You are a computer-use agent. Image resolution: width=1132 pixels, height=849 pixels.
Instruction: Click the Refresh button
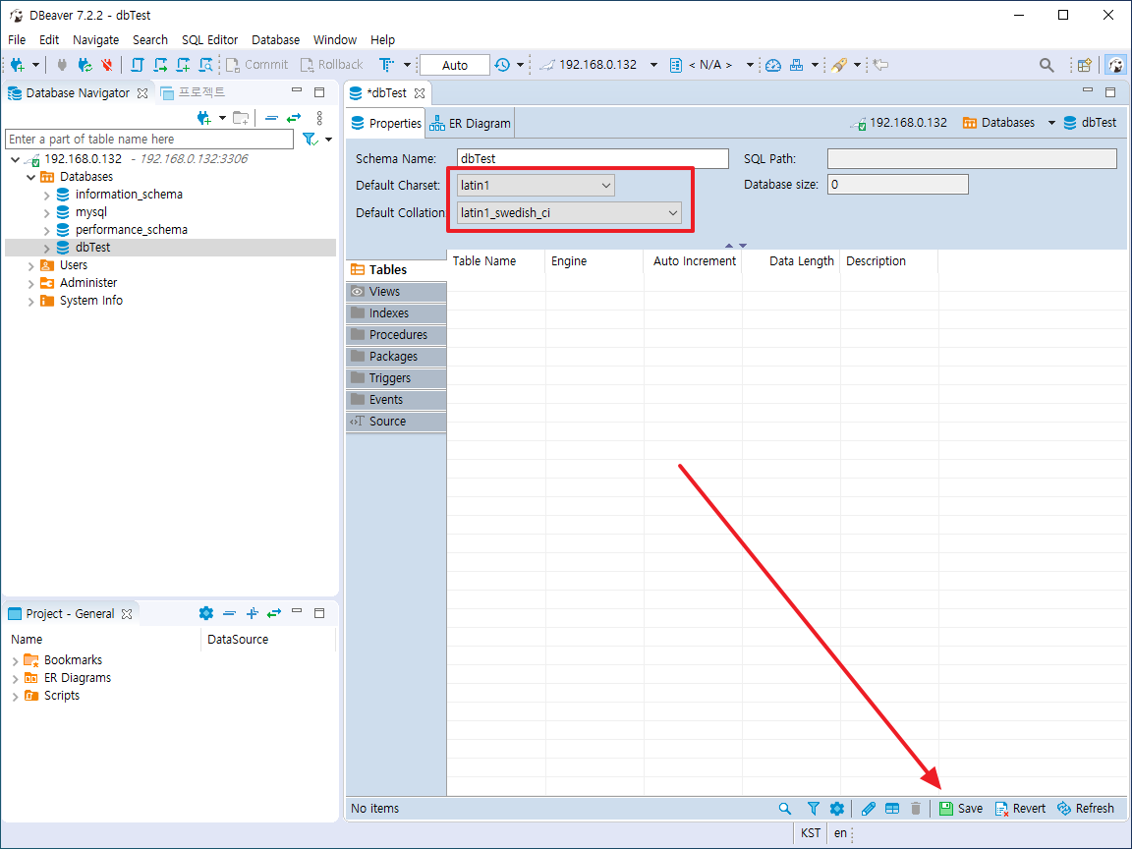tap(1086, 809)
